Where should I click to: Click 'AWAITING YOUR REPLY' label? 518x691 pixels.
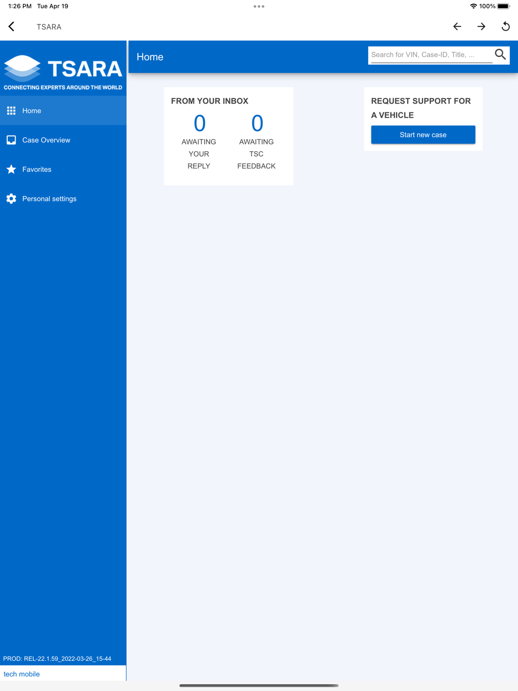point(199,154)
